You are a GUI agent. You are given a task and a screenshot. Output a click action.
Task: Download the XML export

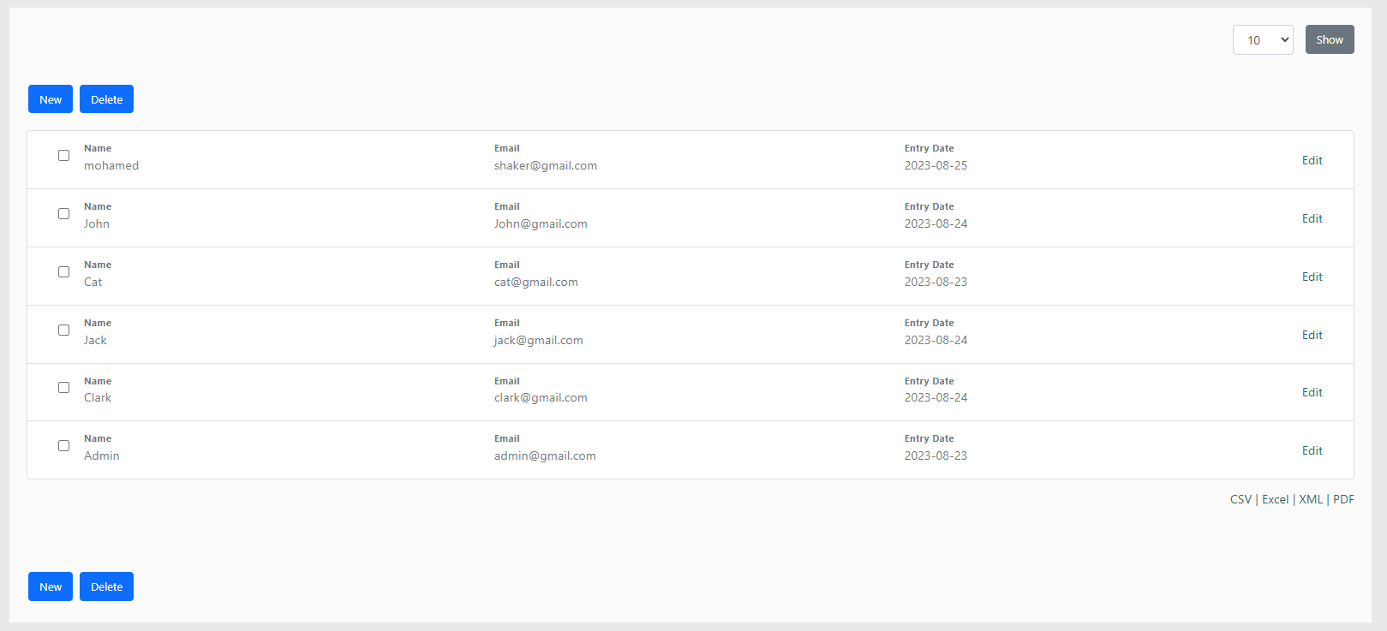(x=1311, y=499)
